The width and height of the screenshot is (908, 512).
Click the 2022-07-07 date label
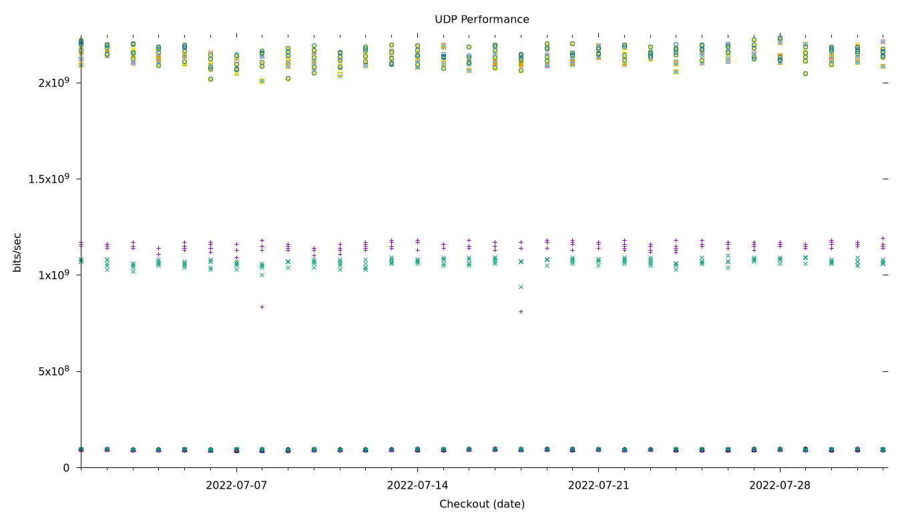click(236, 485)
